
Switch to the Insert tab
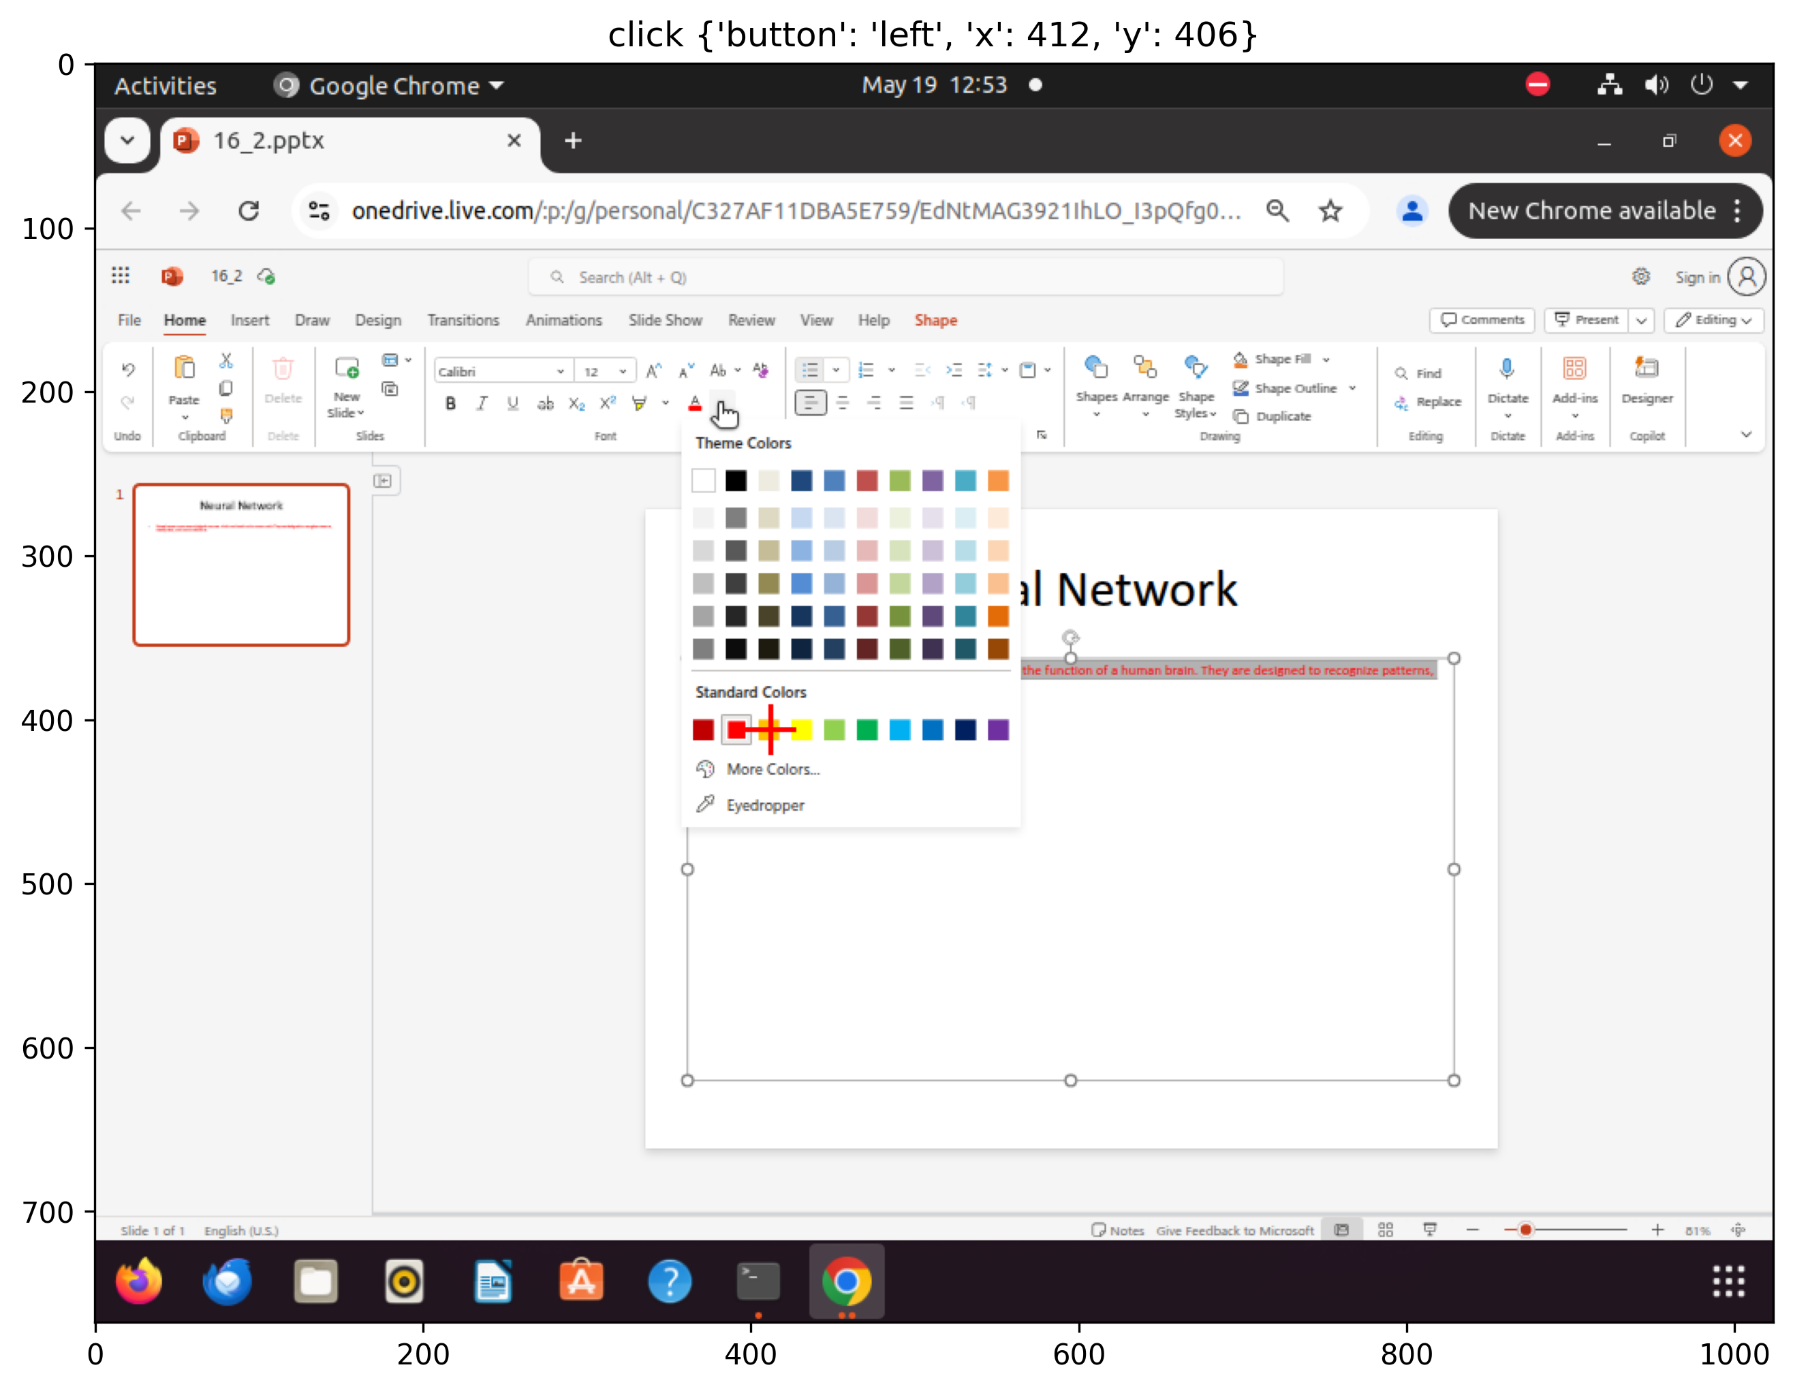249,320
